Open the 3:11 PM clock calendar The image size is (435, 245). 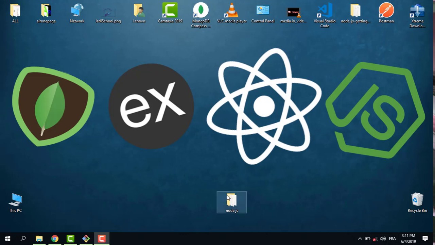[x=408, y=239]
